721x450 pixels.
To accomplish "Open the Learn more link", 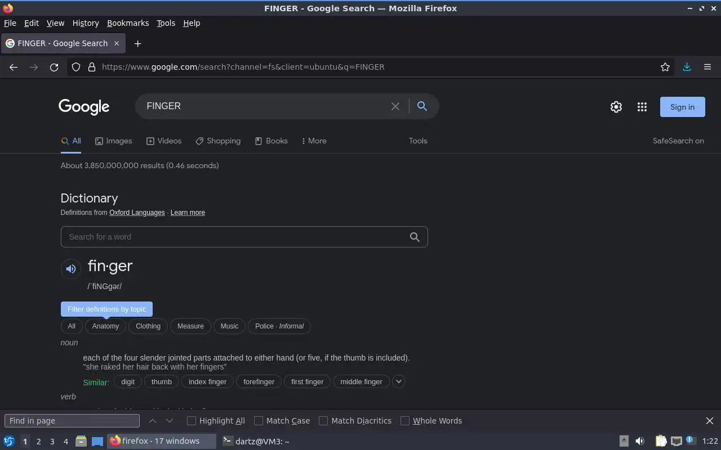I will click(x=188, y=213).
